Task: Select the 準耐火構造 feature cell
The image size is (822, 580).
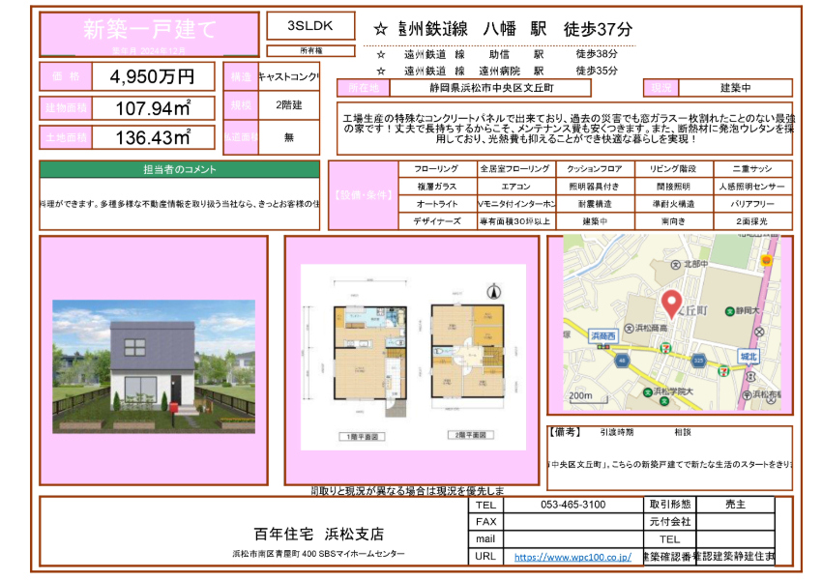Action: point(673,203)
